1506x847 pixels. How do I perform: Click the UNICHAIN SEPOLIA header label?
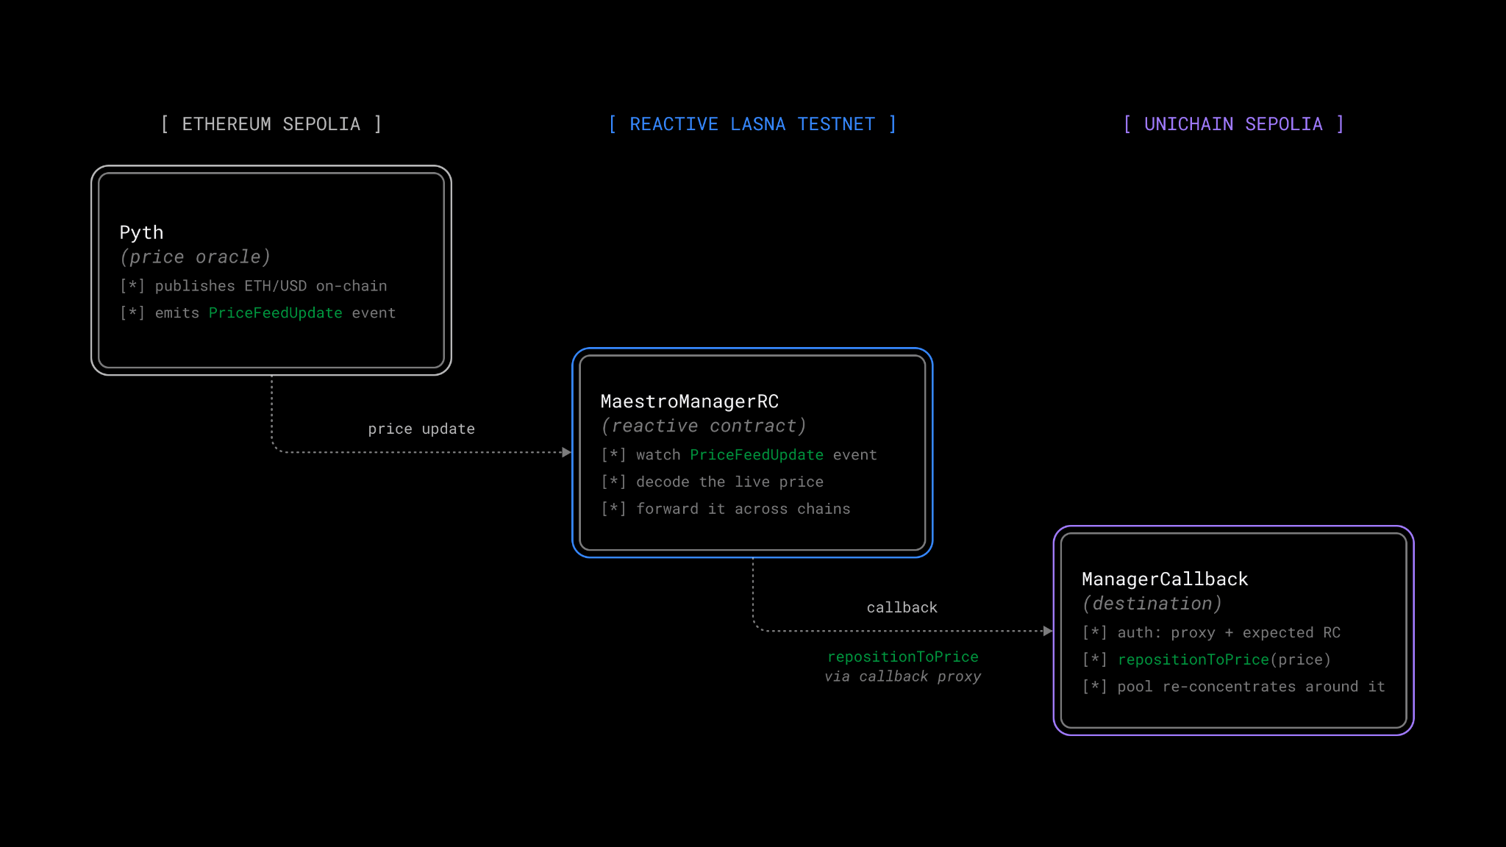click(1233, 124)
